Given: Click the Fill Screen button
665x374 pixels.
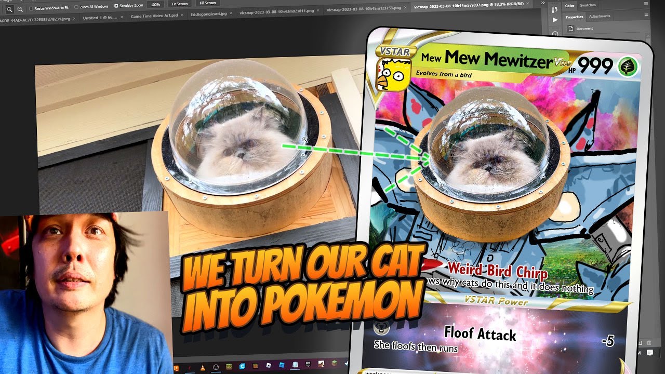Looking at the screenshot, I should 207,3.
